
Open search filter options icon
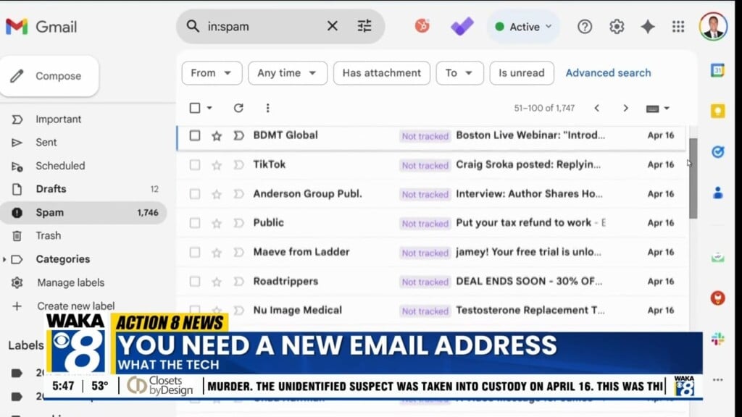[x=364, y=26]
